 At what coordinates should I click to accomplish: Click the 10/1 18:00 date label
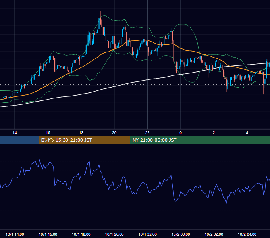[81, 234]
